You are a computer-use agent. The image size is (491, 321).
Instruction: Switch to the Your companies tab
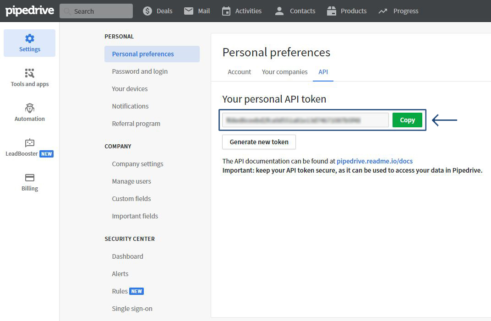(284, 72)
